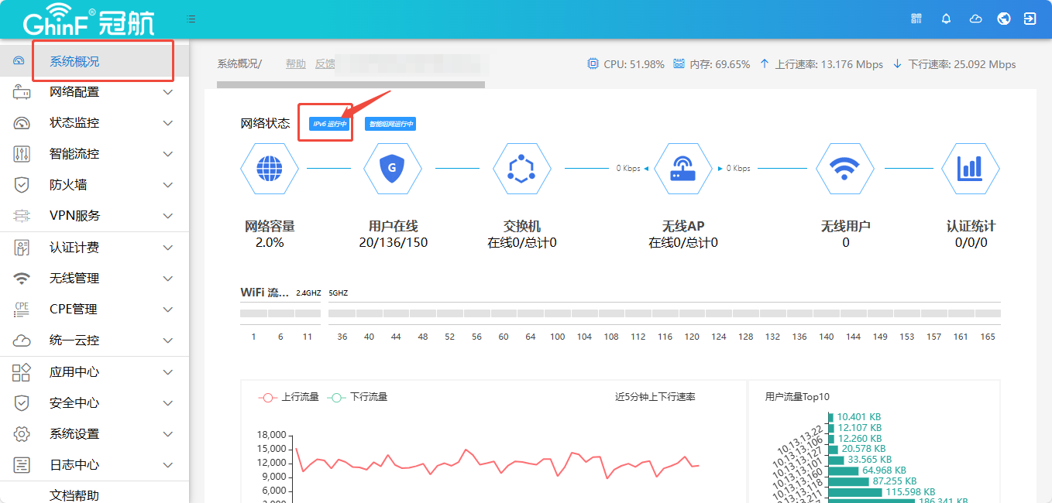Click the 无线AP router hexagon icon
The image size is (1052, 503).
(x=682, y=168)
